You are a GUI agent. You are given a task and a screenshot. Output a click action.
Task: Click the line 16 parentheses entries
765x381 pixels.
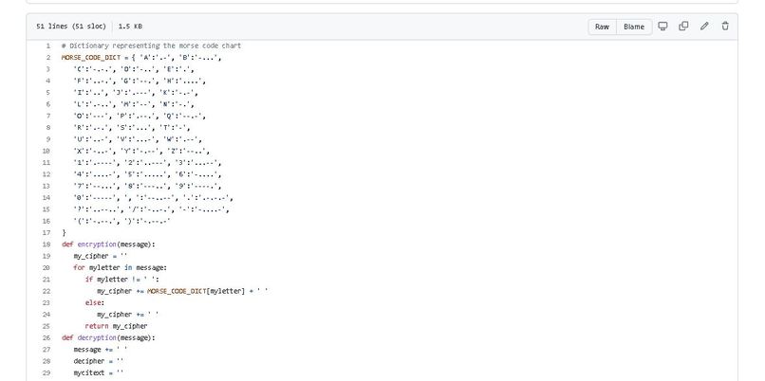[122, 221]
